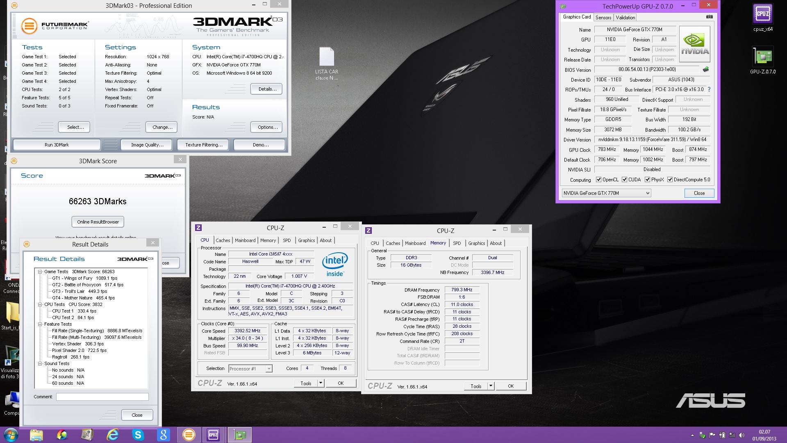Open the SPD tab in the CPU-Z Memory window
This screenshot has height=443, width=787.
pyautogui.click(x=457, y=243)
